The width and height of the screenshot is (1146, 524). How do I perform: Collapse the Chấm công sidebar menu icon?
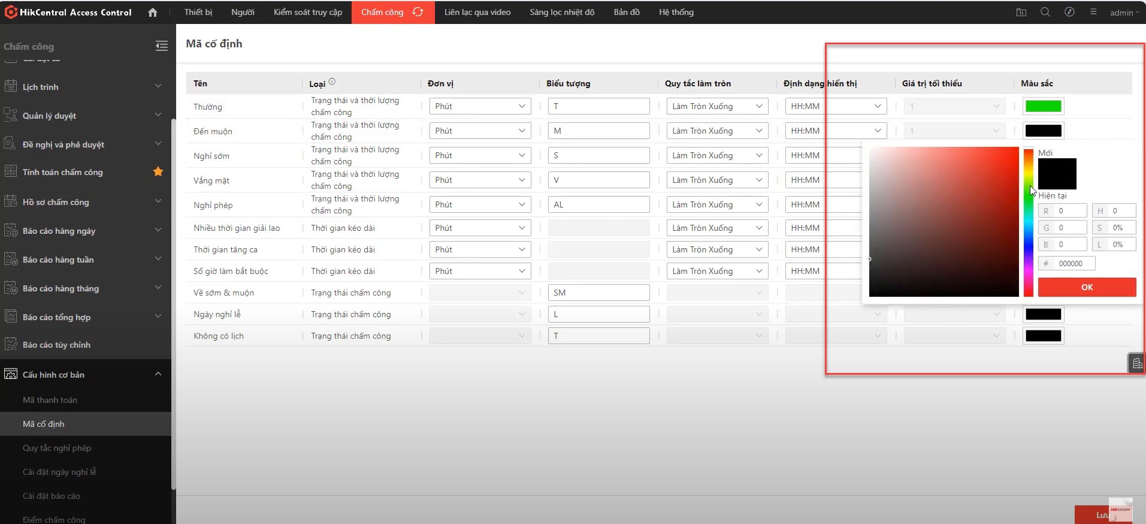[162, 46]
